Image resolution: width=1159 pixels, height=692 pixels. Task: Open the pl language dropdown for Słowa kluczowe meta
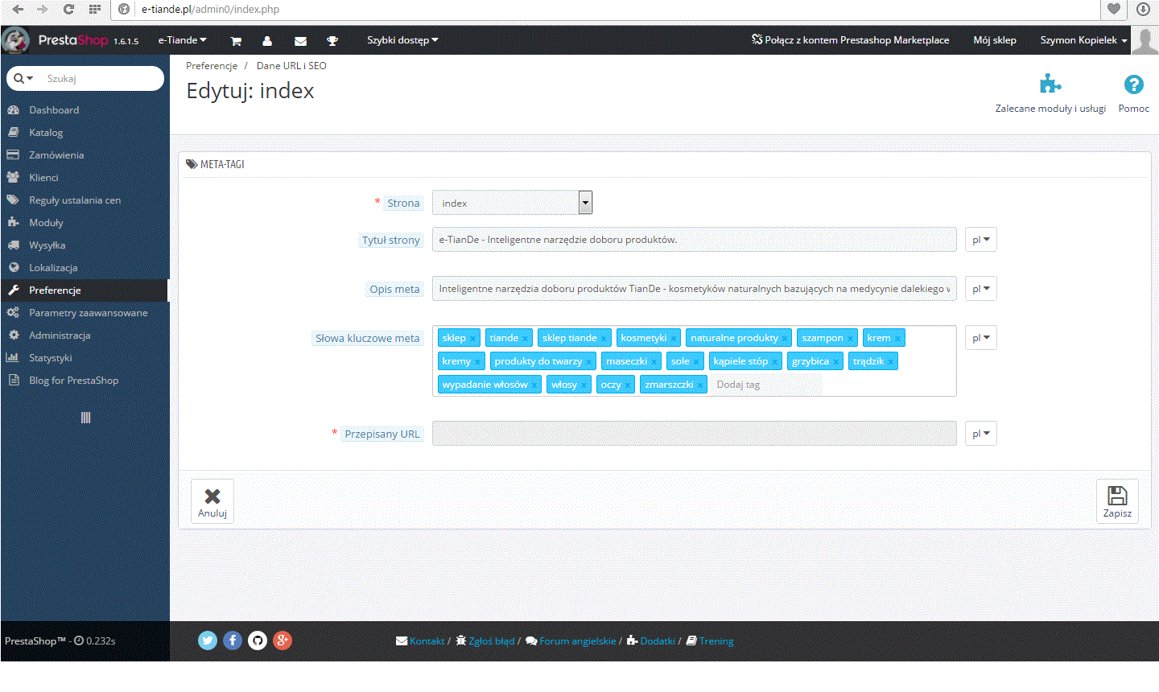pos(980,338)
